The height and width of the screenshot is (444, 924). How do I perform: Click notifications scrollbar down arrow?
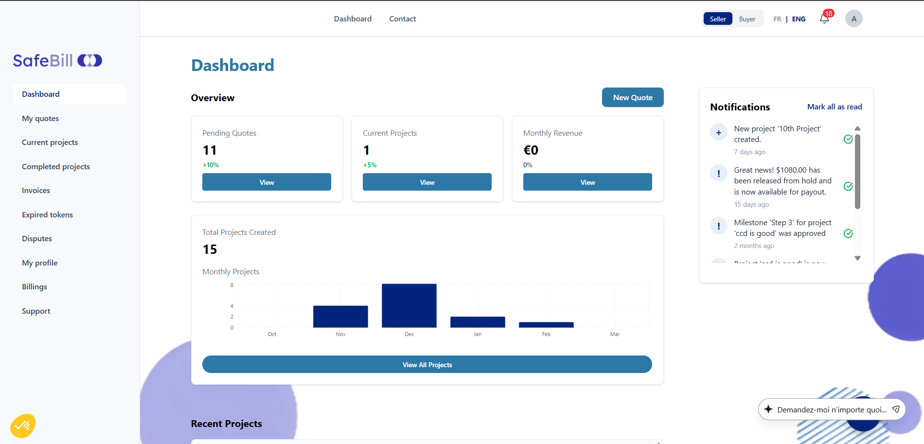pos(857,258)
